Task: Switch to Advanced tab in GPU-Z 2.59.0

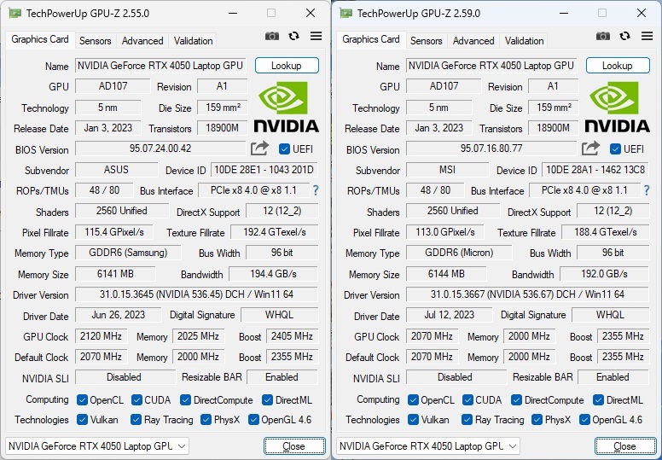Action: coord(473,41)
